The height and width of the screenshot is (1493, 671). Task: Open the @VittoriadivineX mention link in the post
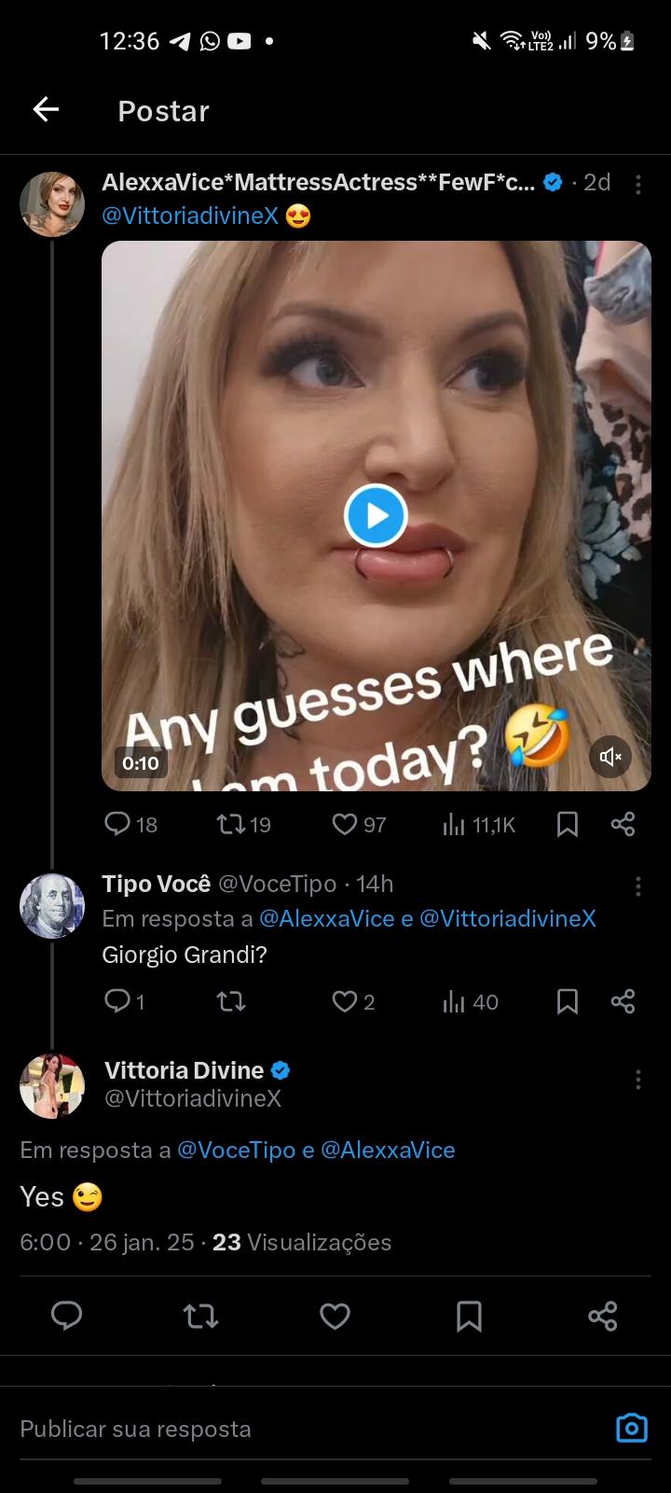pyautogui.click(x=190, y=216)
